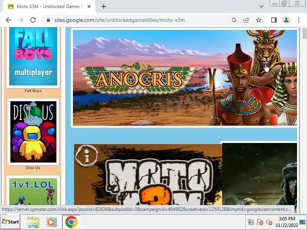Expand the tab search dropdown arrow
Viewport: 307px width, 230px height.
[x=261, y=7]
